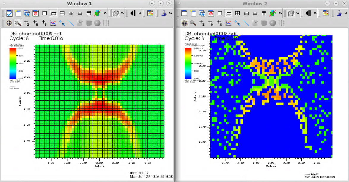
Task: Toggle perspective cube in Window 1
Action: pyautogui.click(x=116, y=13)
